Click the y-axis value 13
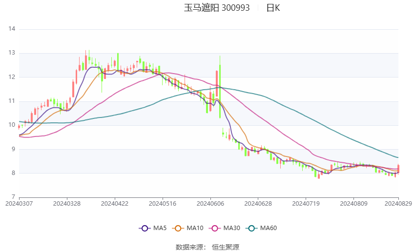Viewport: 415px width, 252px height. click(x=12, y=53)
